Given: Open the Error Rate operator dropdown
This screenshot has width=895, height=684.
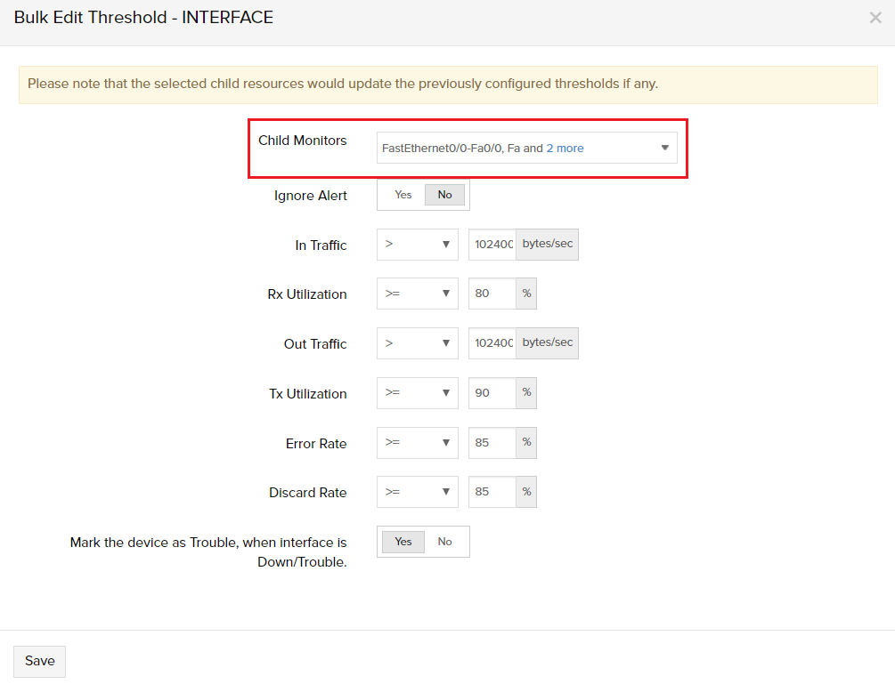Looking at the screenshot, I should coord(417,443).
